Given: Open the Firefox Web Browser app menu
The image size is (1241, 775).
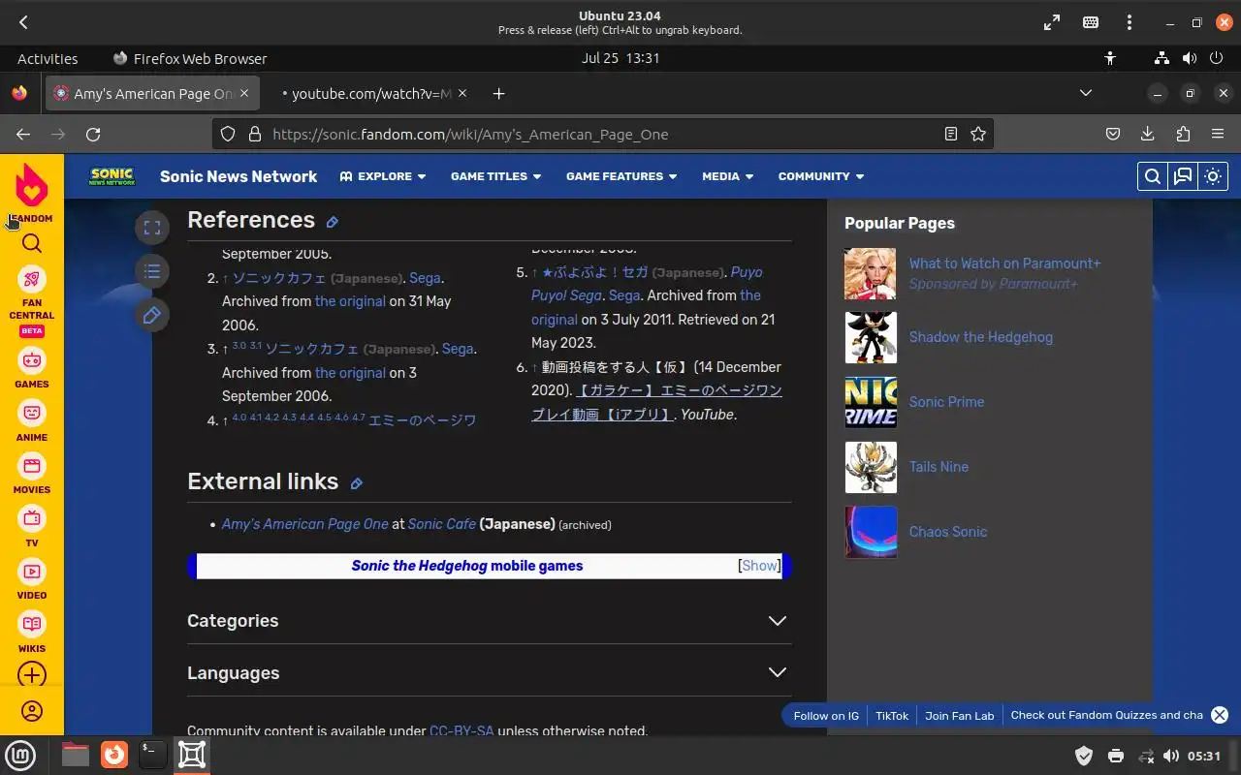Looking at the screenshot, I should click(190, 58).
